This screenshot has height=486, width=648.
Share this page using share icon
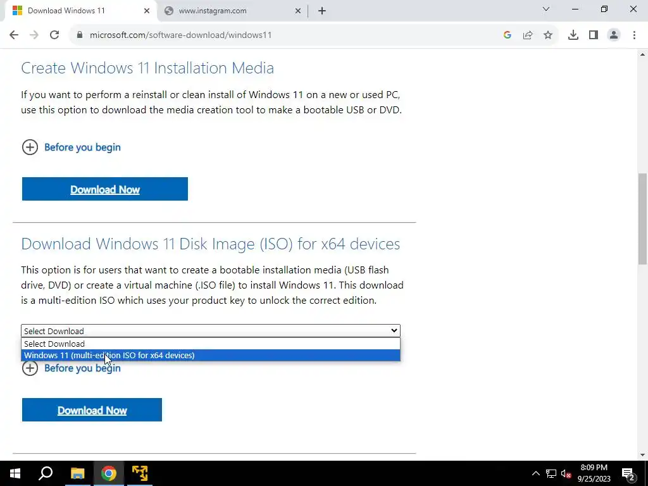click(528, 35)
